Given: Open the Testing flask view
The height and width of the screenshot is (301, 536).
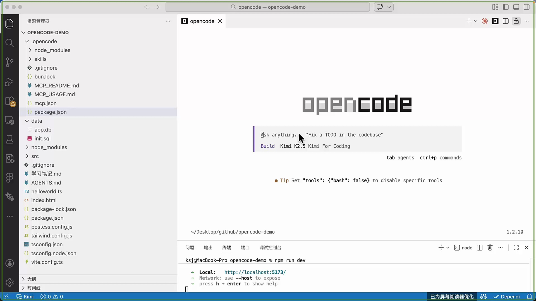Looking at the screenshot, I should 9,139.
